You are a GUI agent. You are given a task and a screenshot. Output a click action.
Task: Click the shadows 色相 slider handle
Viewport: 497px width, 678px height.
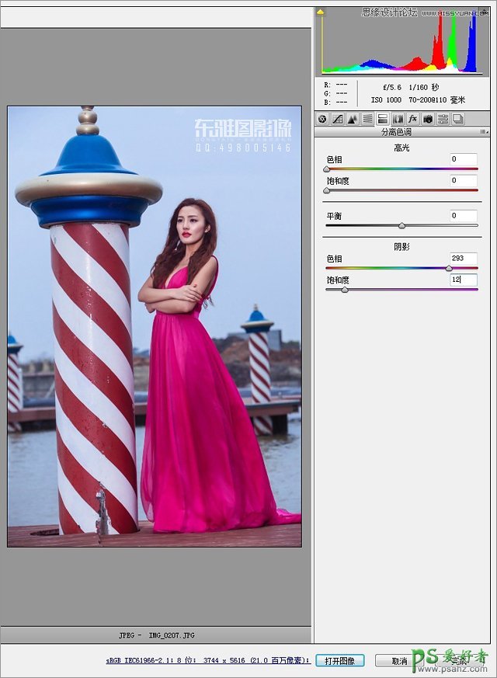(449, 268)
